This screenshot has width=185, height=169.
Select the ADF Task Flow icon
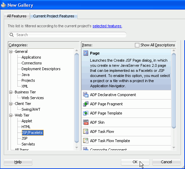pyautogui.click(x=86, y=132)
